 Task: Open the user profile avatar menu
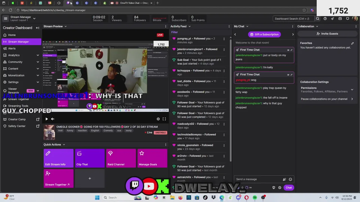pyautogui.click(x=355, y=19)
